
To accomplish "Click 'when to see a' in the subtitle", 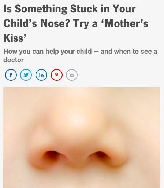I will point(135,51).
